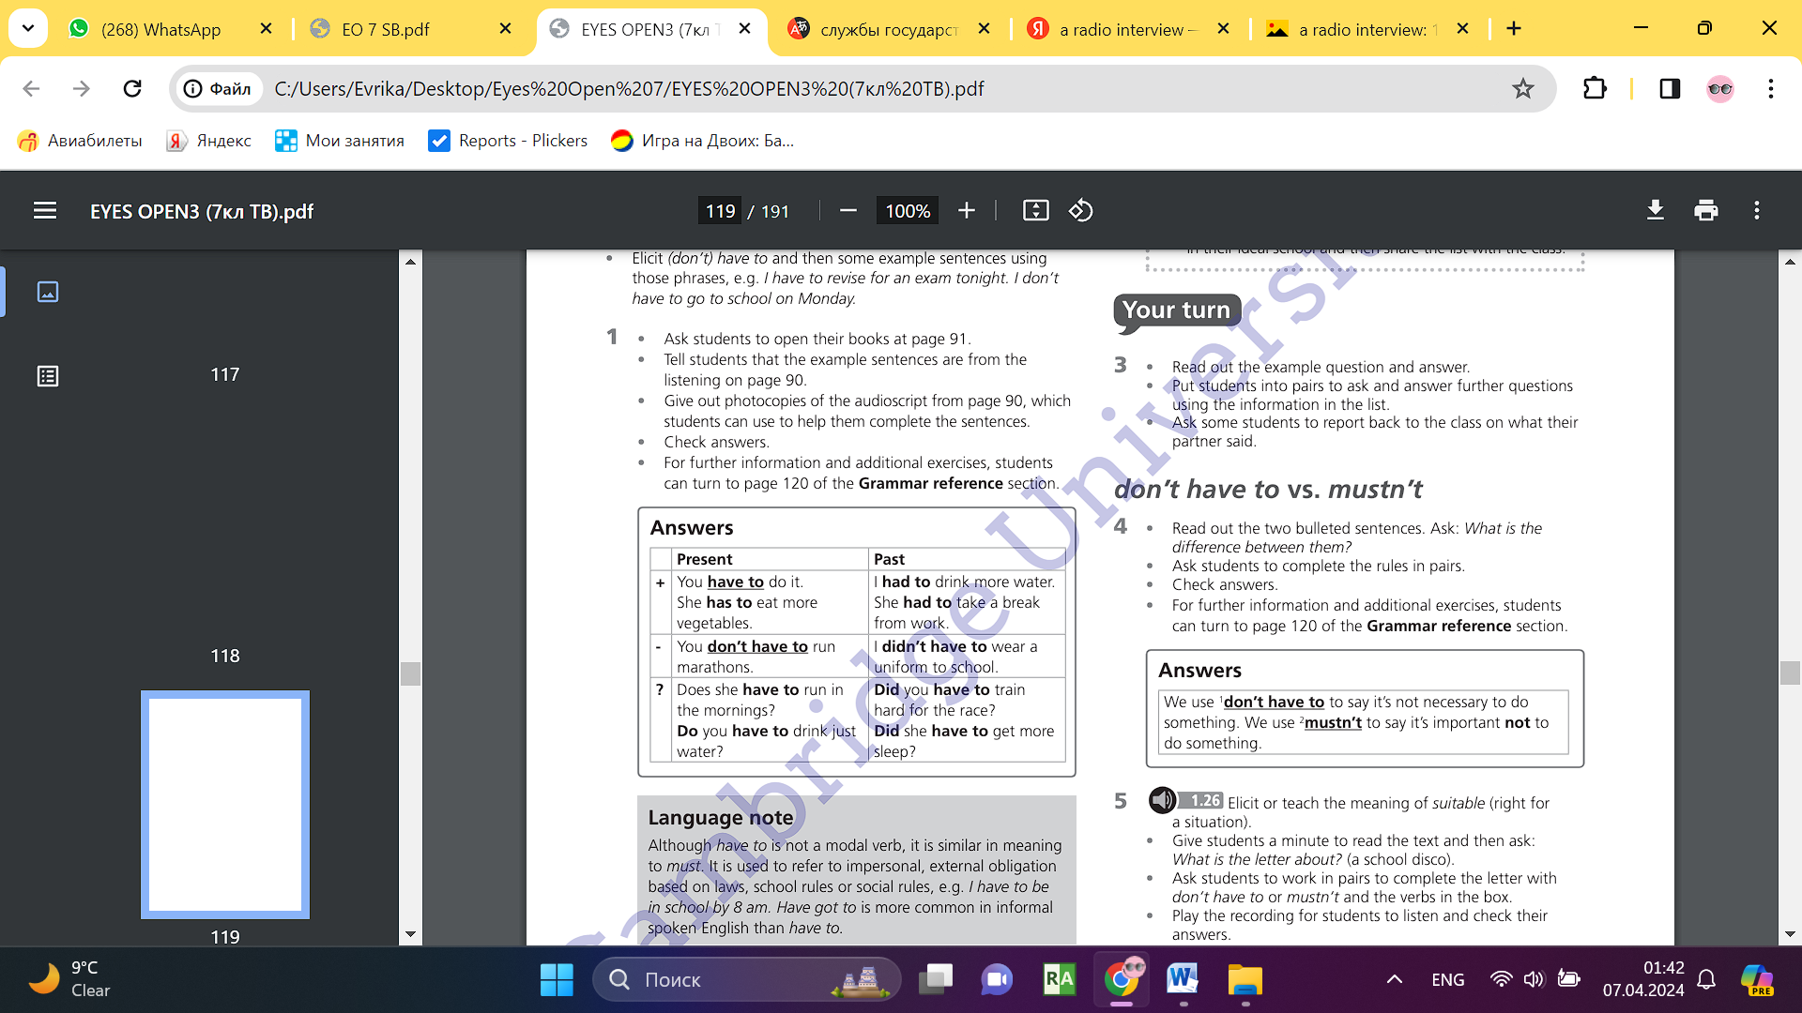Rotate the PDF counterclockwise
Image resolution: width=1802 pixels, height=1013 pixels.
tap(1080, 211)
